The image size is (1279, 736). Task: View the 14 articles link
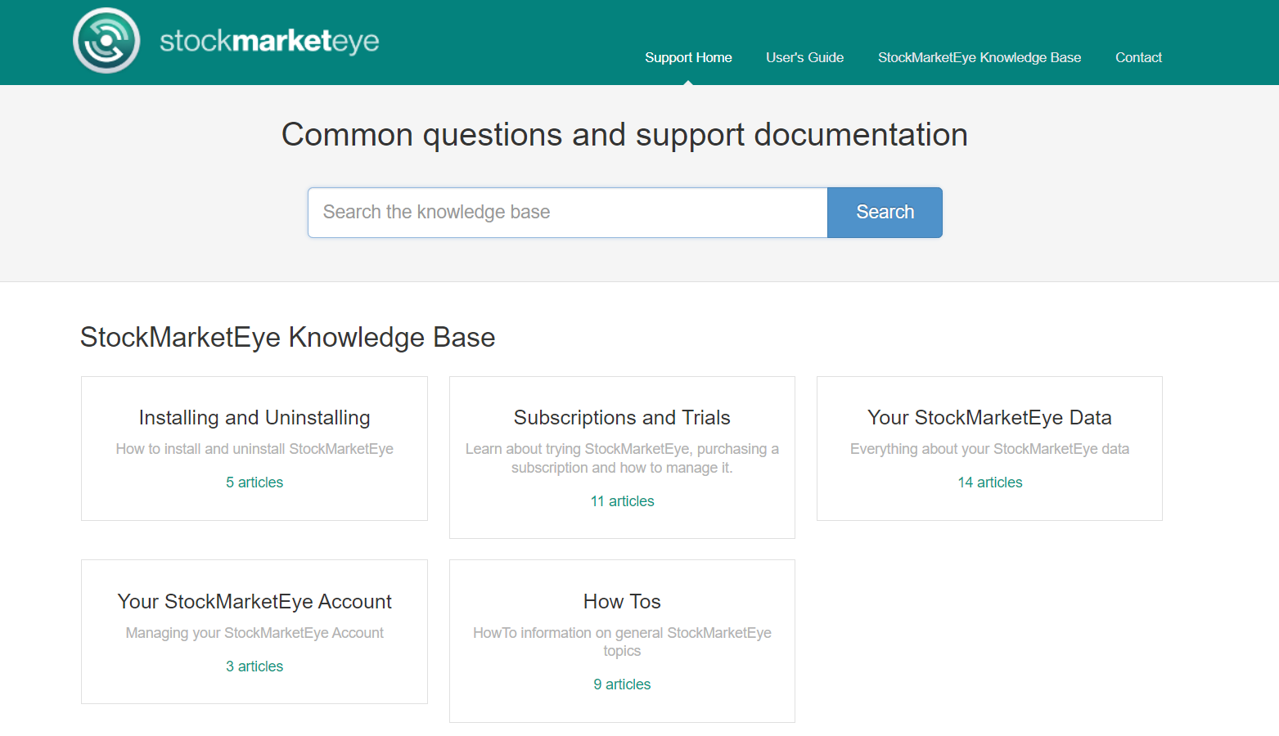tap(990, 482)
